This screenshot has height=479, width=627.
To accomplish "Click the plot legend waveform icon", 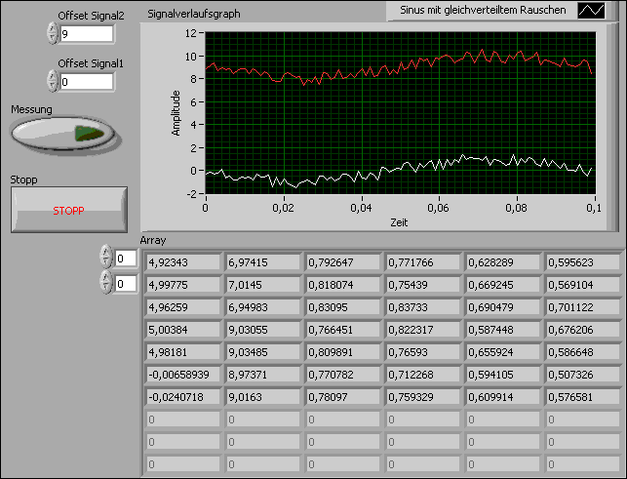I will 591,11.
